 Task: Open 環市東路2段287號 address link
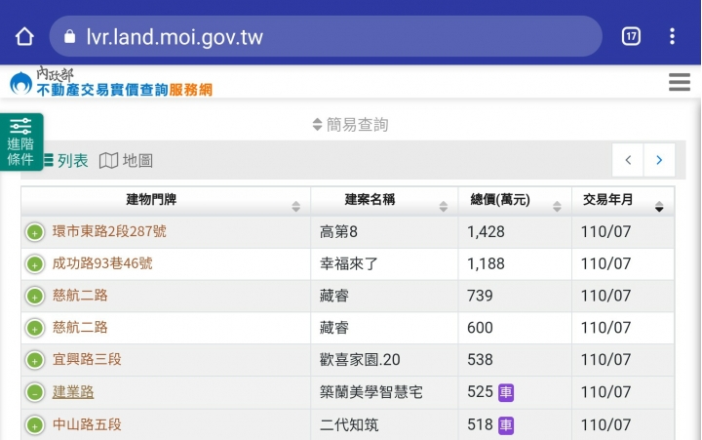109,231
